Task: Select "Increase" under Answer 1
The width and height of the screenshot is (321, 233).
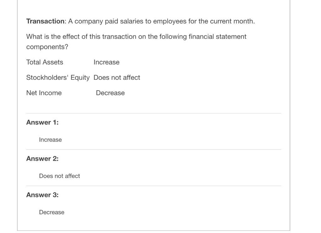Action: pyautogui.click(x=50, y=140)
